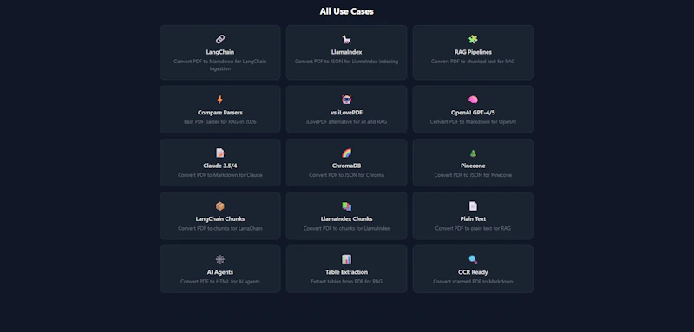Open the LlamaIndex use case title
This screenshot has width=694, height=332.
tap(346, 52)
